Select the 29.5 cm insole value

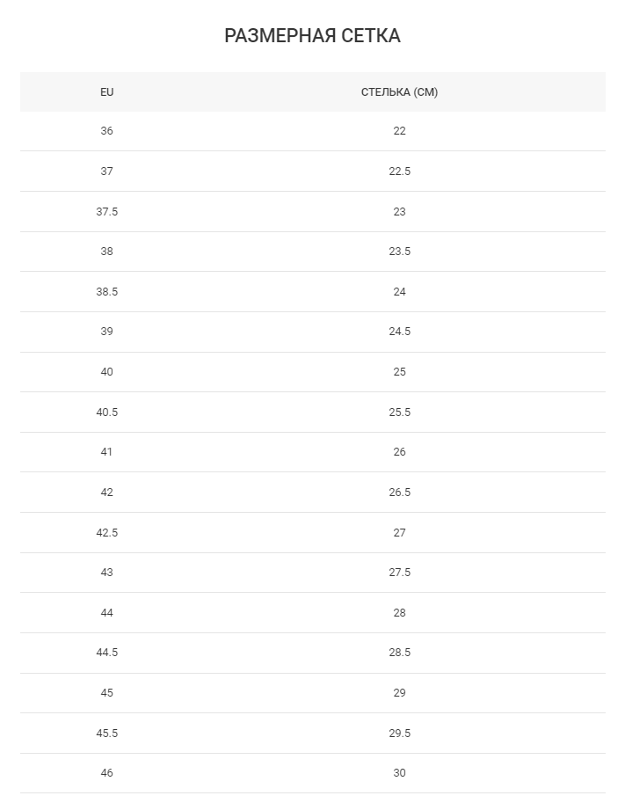pos(399,734)
